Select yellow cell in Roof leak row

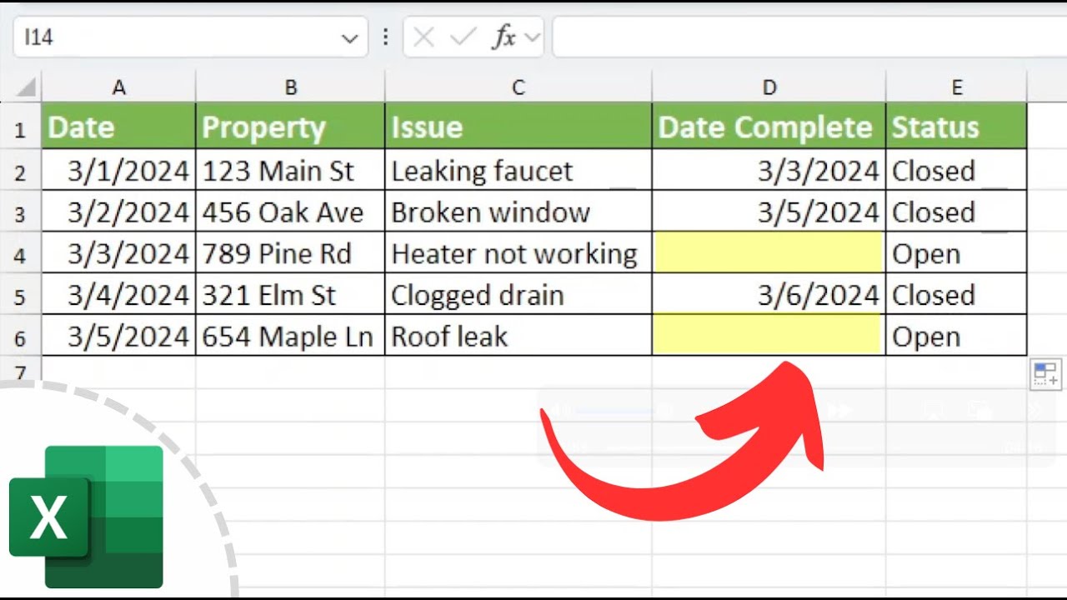(769, 337)
